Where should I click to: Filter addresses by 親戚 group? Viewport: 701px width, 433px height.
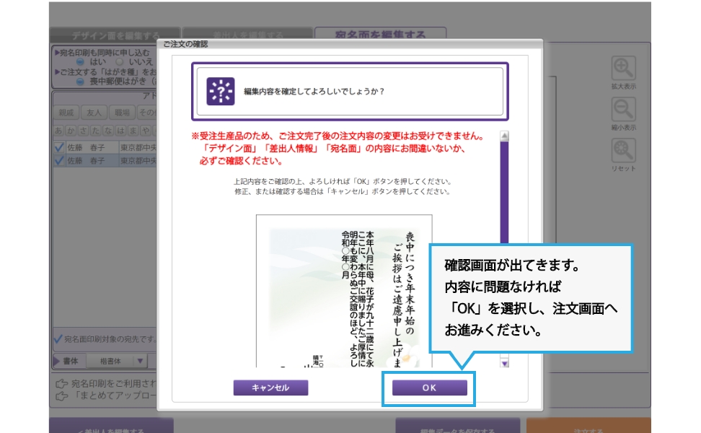[x=66, y=113]
